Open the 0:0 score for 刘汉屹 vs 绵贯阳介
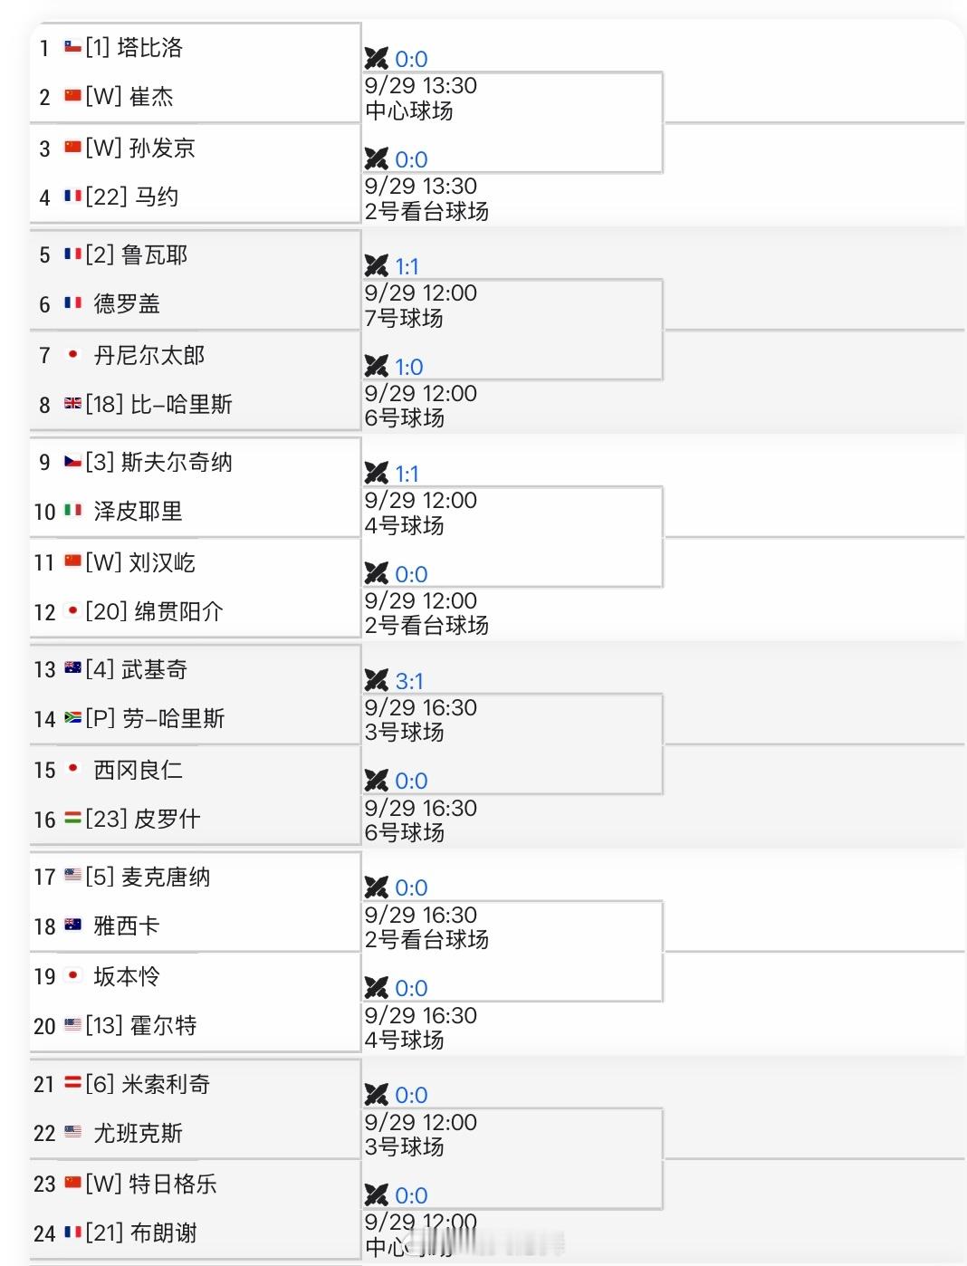 click(x=411, y=574)
